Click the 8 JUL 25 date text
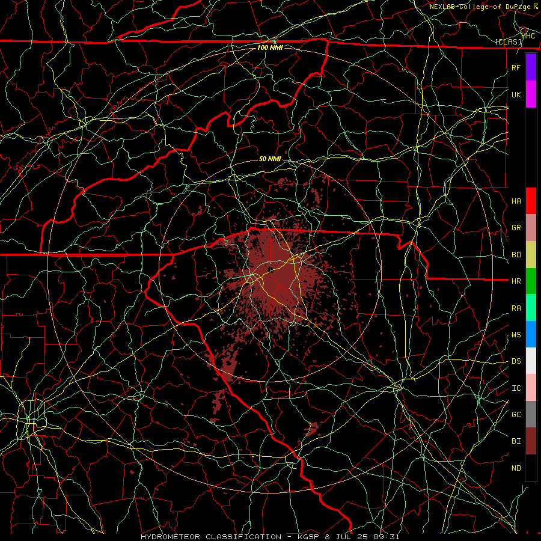This screenshot has width=541, height=541. pyautogui.click(x=347, y=537)
